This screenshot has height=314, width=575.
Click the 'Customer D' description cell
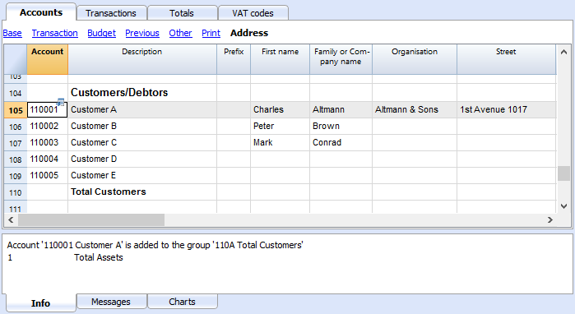click(x=142, y=159)
